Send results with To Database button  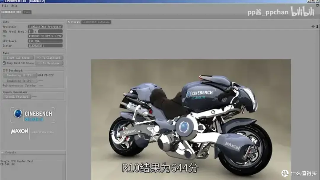pyautogui.click(x=49, y=63)
